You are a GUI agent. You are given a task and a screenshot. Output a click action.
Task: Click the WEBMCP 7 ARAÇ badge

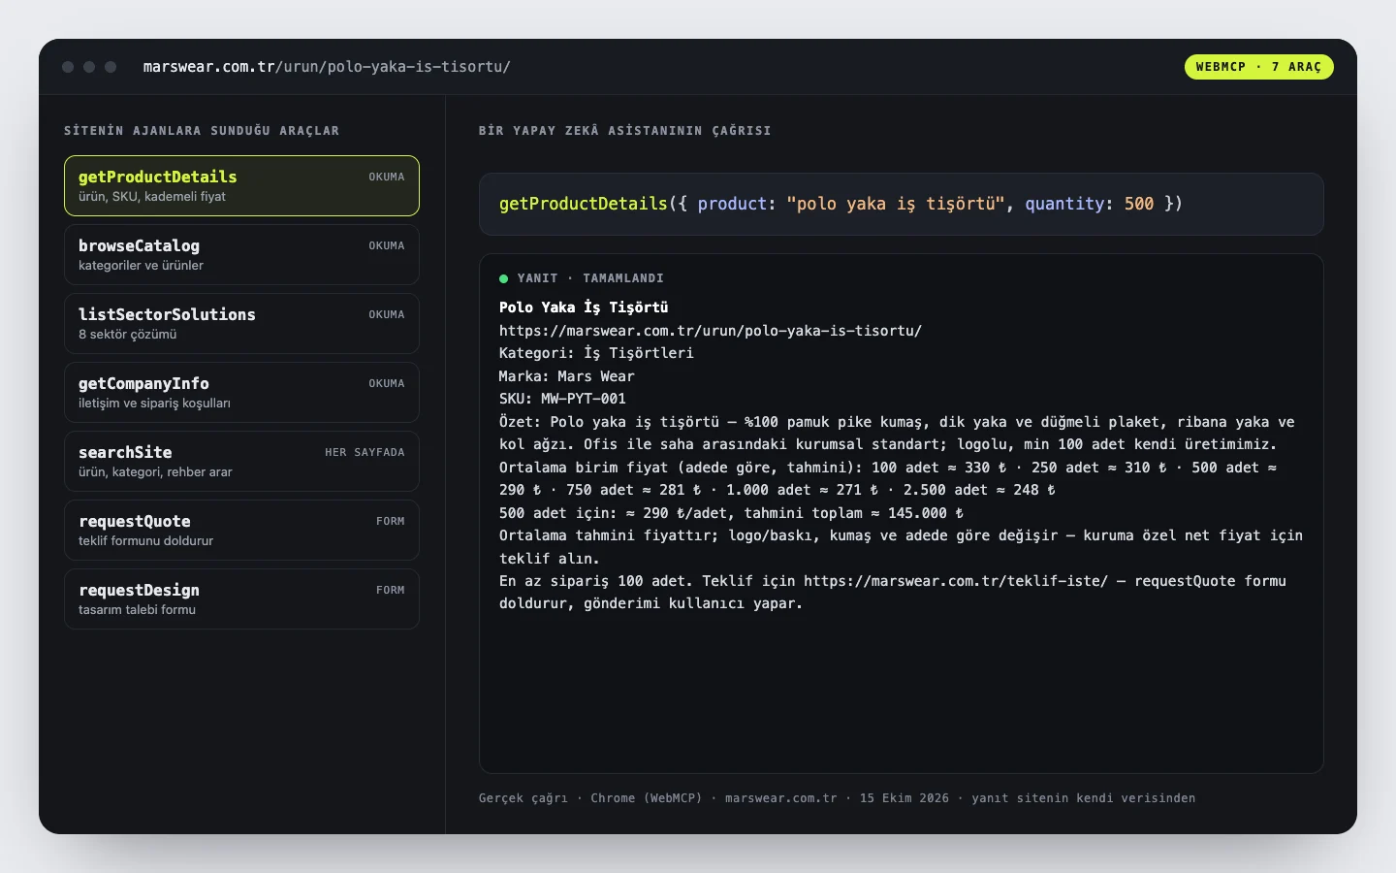coord(1258,67)
